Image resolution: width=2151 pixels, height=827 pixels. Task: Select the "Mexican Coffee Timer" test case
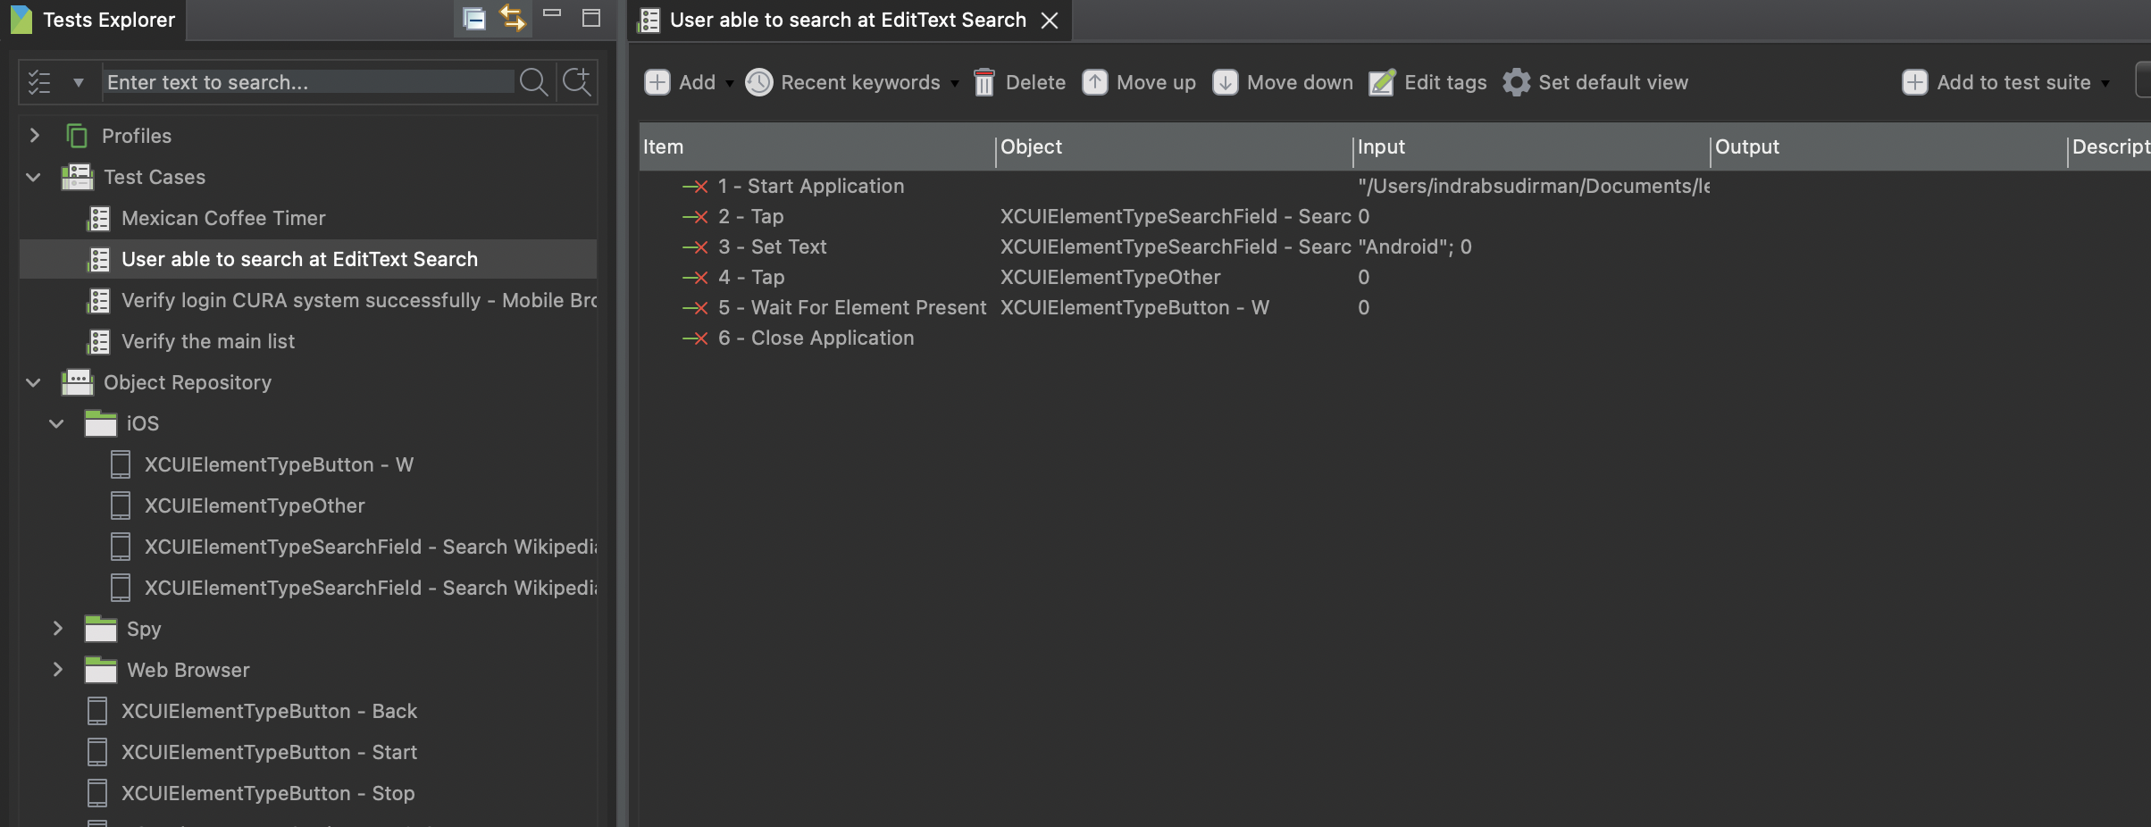[222, 218]
